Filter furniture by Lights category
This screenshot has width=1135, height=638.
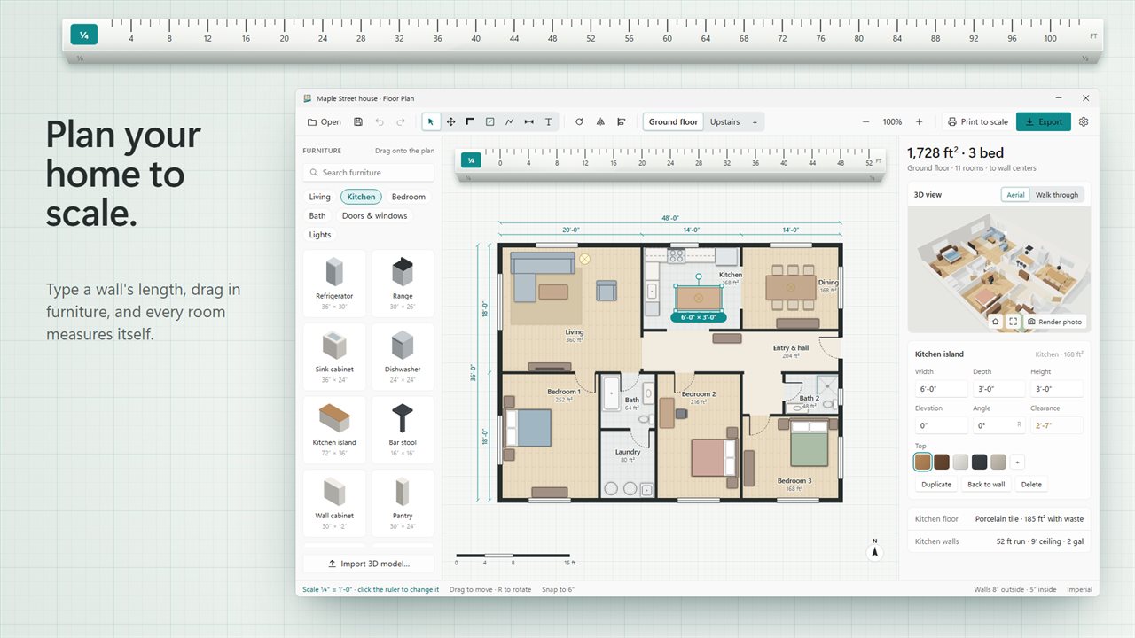click(x=320, y=235)
